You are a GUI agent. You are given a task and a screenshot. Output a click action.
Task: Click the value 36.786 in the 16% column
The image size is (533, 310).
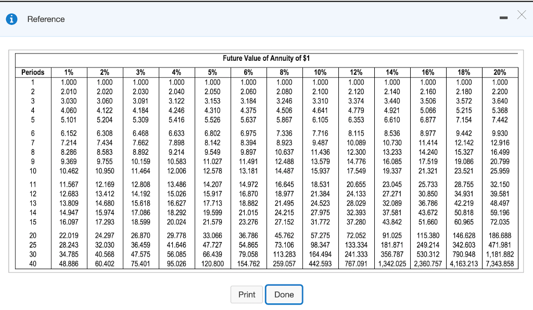pyautogui.click(x=428, y=203)
